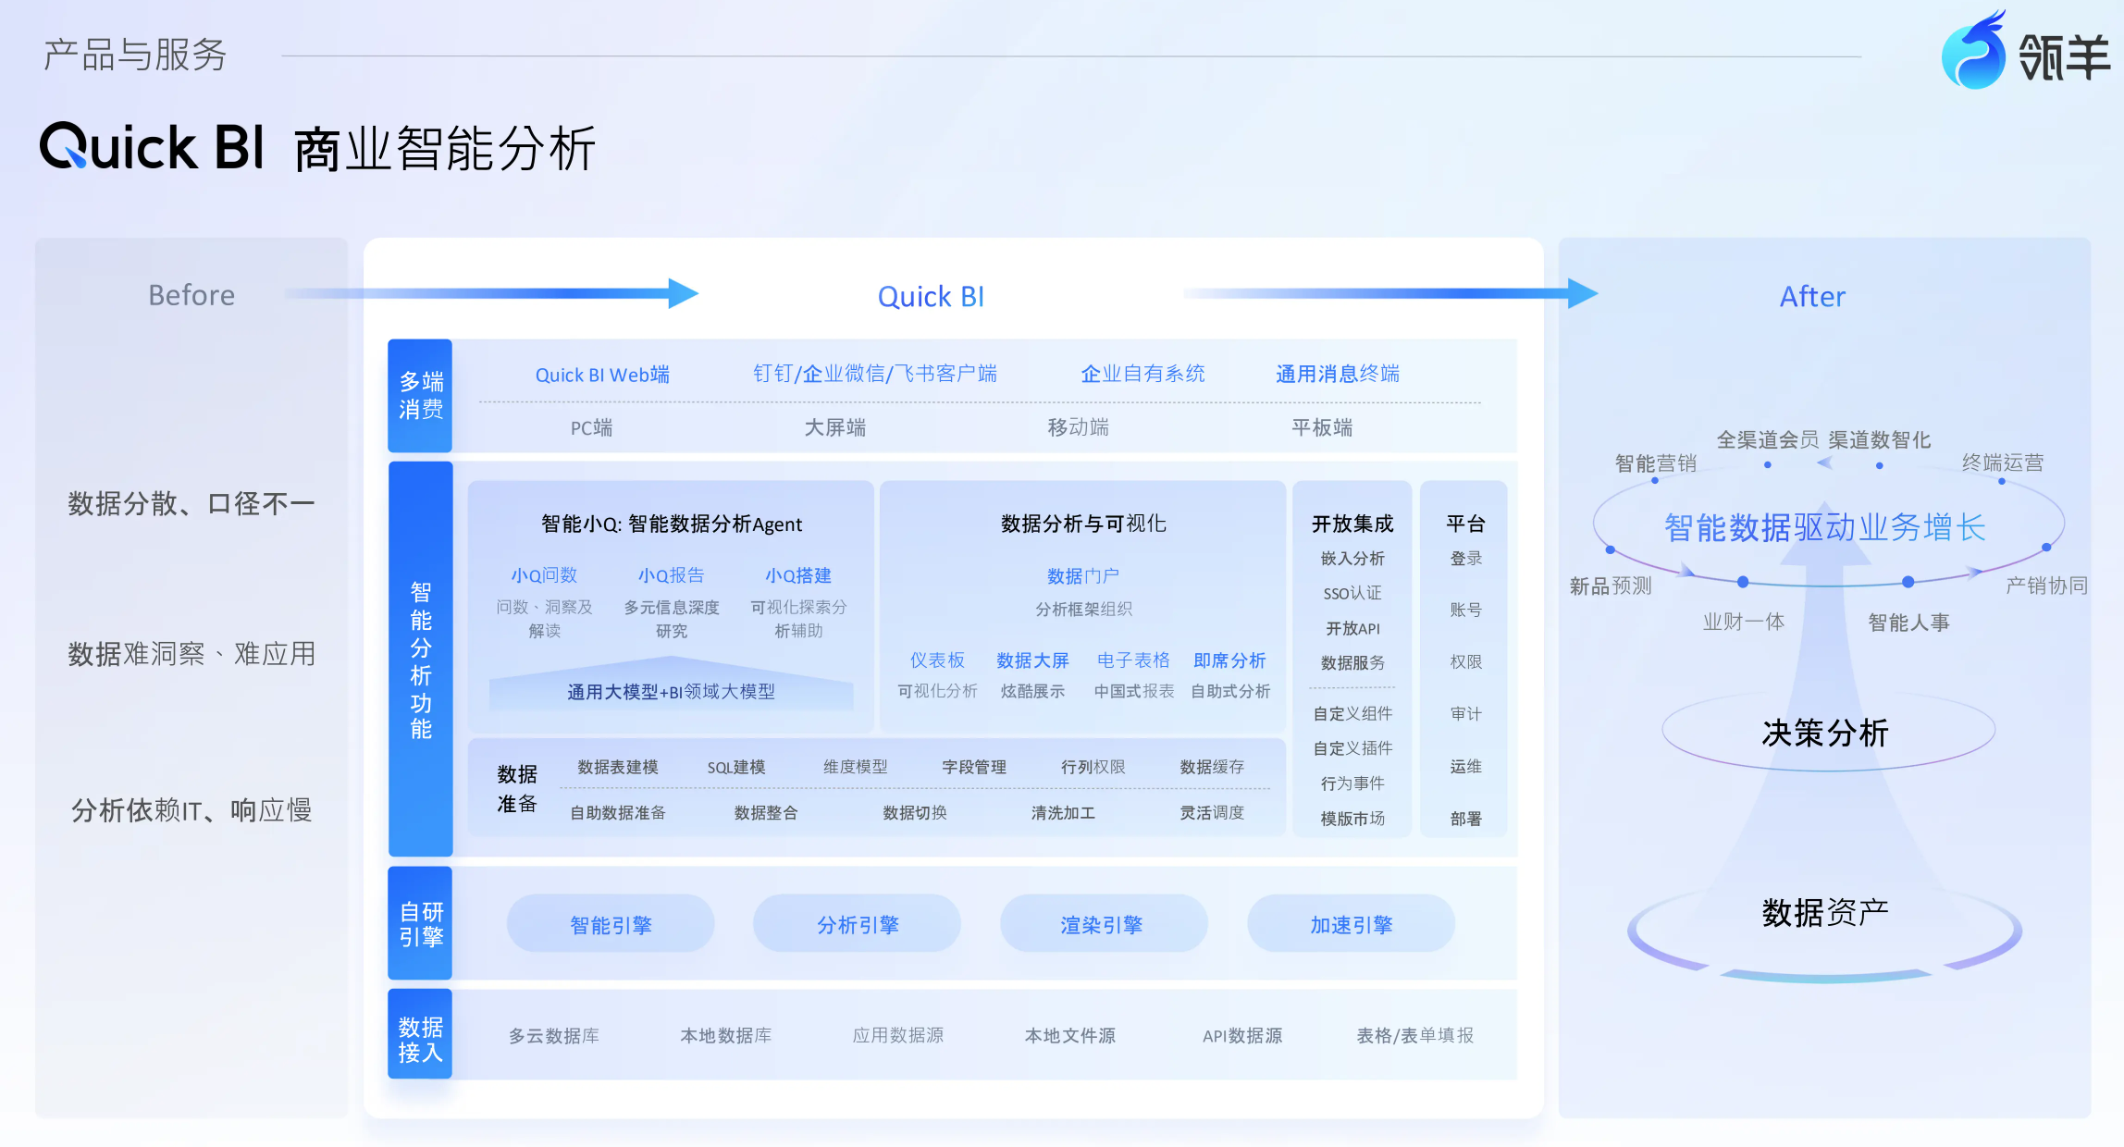The width and height of the screenshot is (2124, 1147).
Task: Click 通用大模型+BI领域大模型 banner
Action: click(671, 691)
